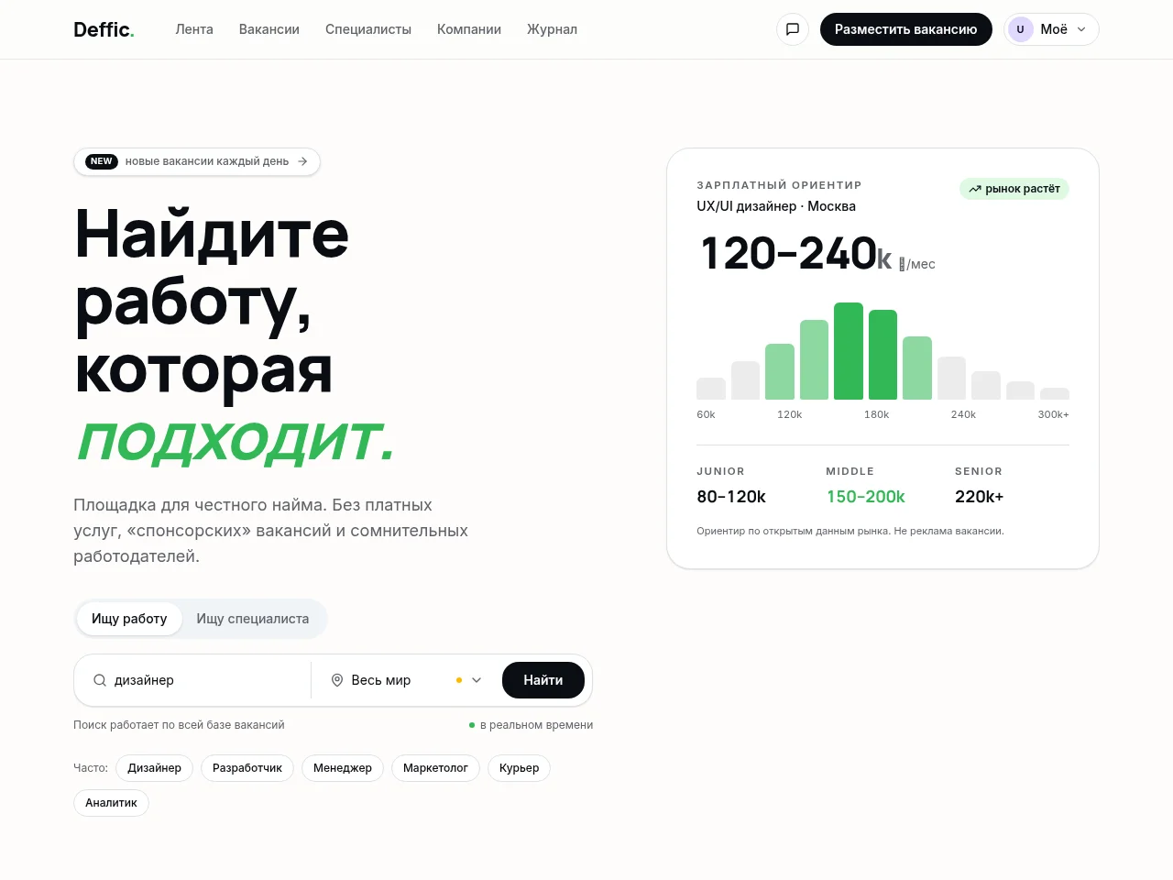The width and height of the screenshot is (1173, 880).
Task: Click the 150–200k Middle salary value
Action: (865, 497)
